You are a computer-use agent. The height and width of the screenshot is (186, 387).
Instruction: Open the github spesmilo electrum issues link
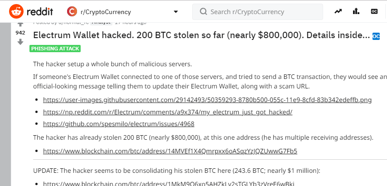[119, 124]
